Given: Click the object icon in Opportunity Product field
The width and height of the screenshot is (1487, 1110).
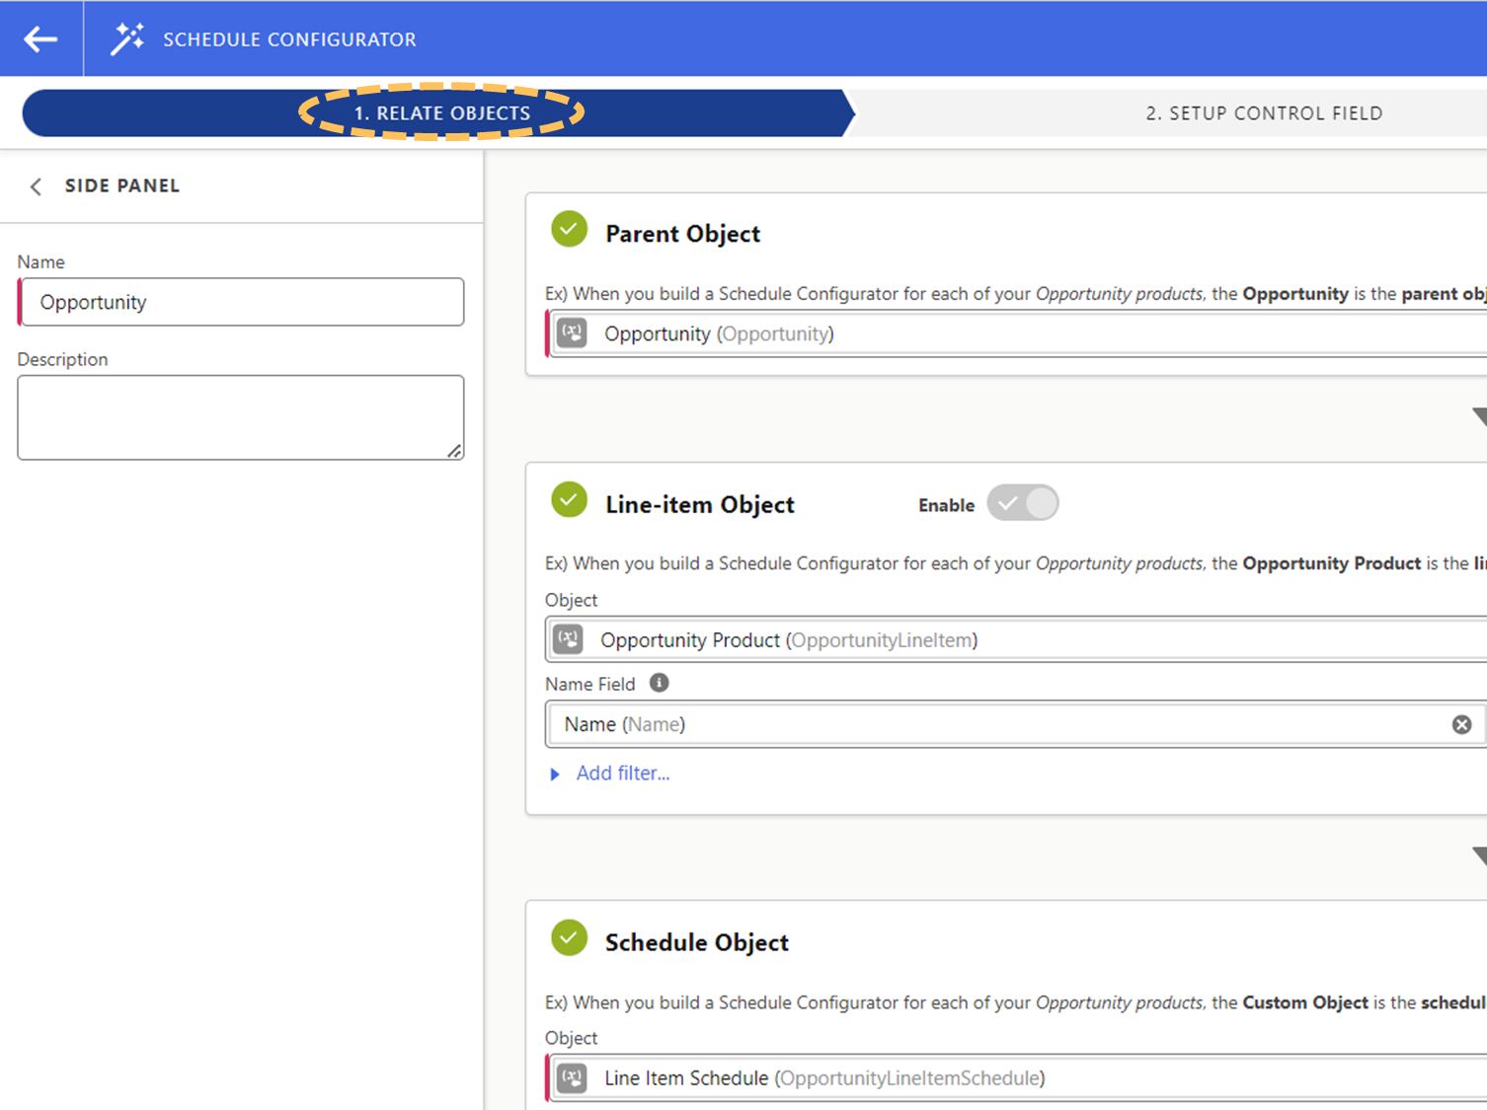Looking at the screenshot, I should (x=569, y=639).
